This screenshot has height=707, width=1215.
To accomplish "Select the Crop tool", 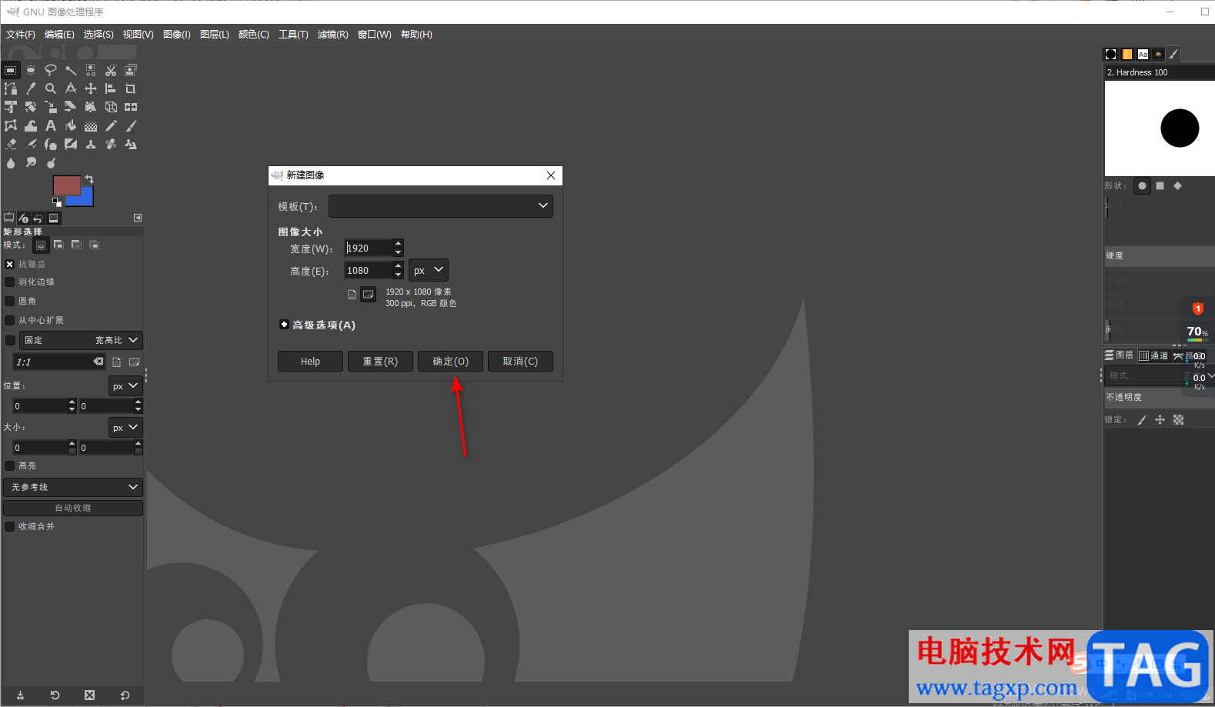I will pyautogui.click(x=131, y=88).
